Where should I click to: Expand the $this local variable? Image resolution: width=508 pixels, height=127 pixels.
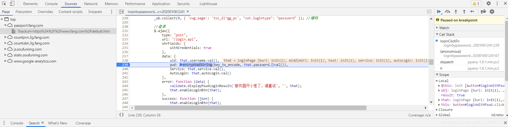tap(439, 86)
